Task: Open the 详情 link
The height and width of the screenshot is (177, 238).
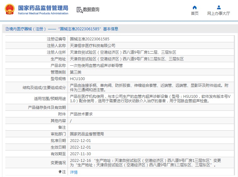Action: click(74, 172)
